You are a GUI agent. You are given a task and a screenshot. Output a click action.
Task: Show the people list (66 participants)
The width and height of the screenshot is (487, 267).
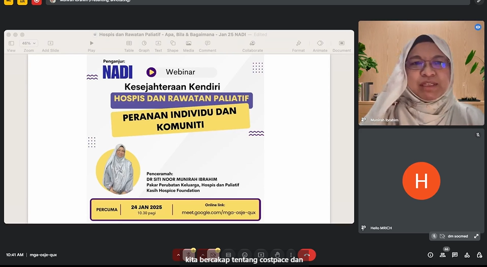pyautogui.click(x=443, y=255)
